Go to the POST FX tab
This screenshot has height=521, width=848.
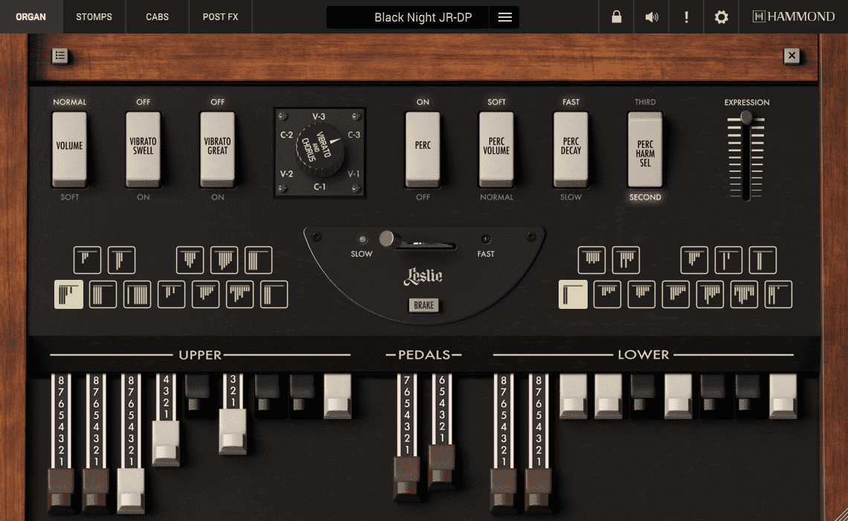point(221,17)
